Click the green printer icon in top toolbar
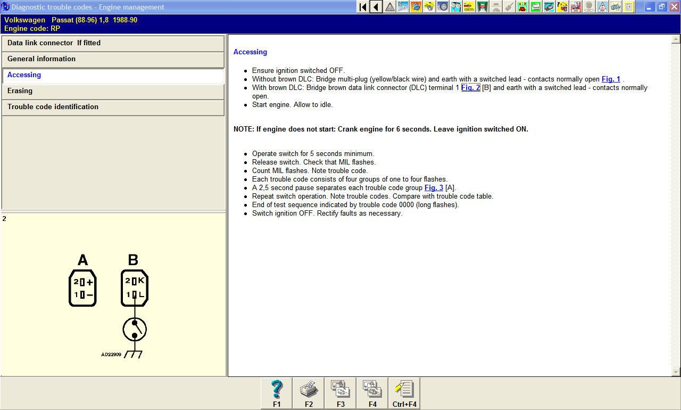The width and height of the screenshot is (681, 410). pyautogui.click(x=536, y=7)
